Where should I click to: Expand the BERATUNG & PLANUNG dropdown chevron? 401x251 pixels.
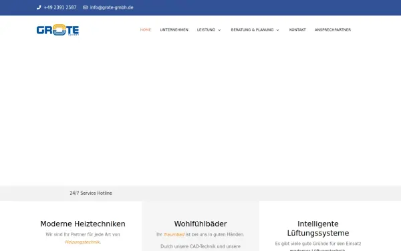[x=278, y=30]
